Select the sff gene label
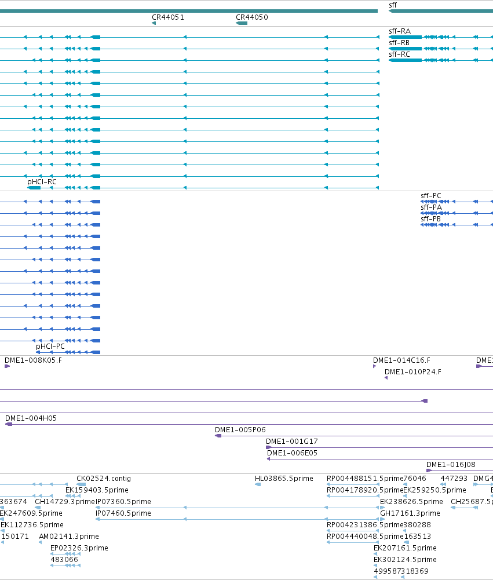 (393, 5)
